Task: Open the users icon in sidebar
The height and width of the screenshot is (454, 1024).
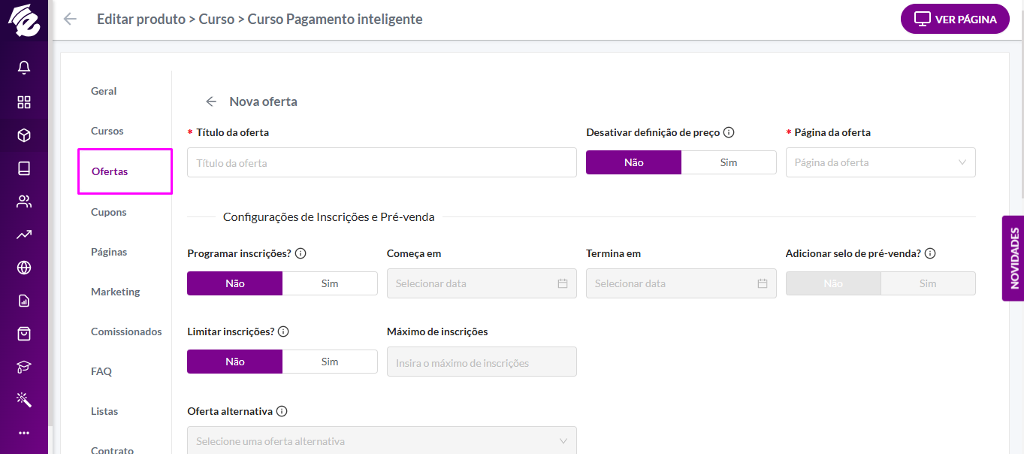Action: point(24,201)
